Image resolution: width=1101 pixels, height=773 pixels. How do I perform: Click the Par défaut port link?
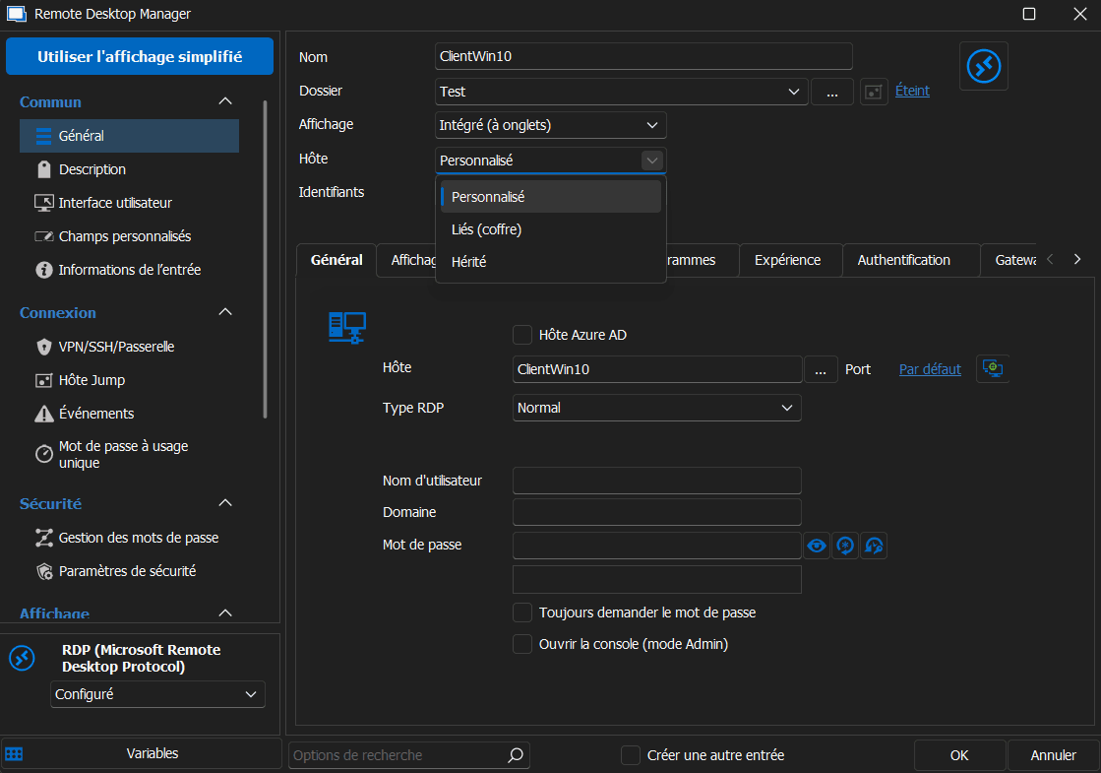click(930, 369)
